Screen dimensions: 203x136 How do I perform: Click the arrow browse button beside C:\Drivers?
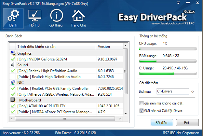click(x=193, y=92)
